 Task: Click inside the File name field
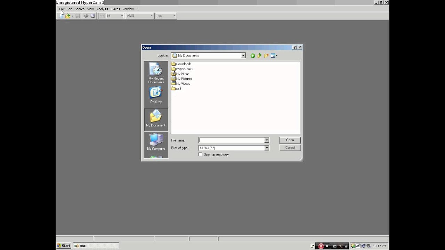(231, 140)
